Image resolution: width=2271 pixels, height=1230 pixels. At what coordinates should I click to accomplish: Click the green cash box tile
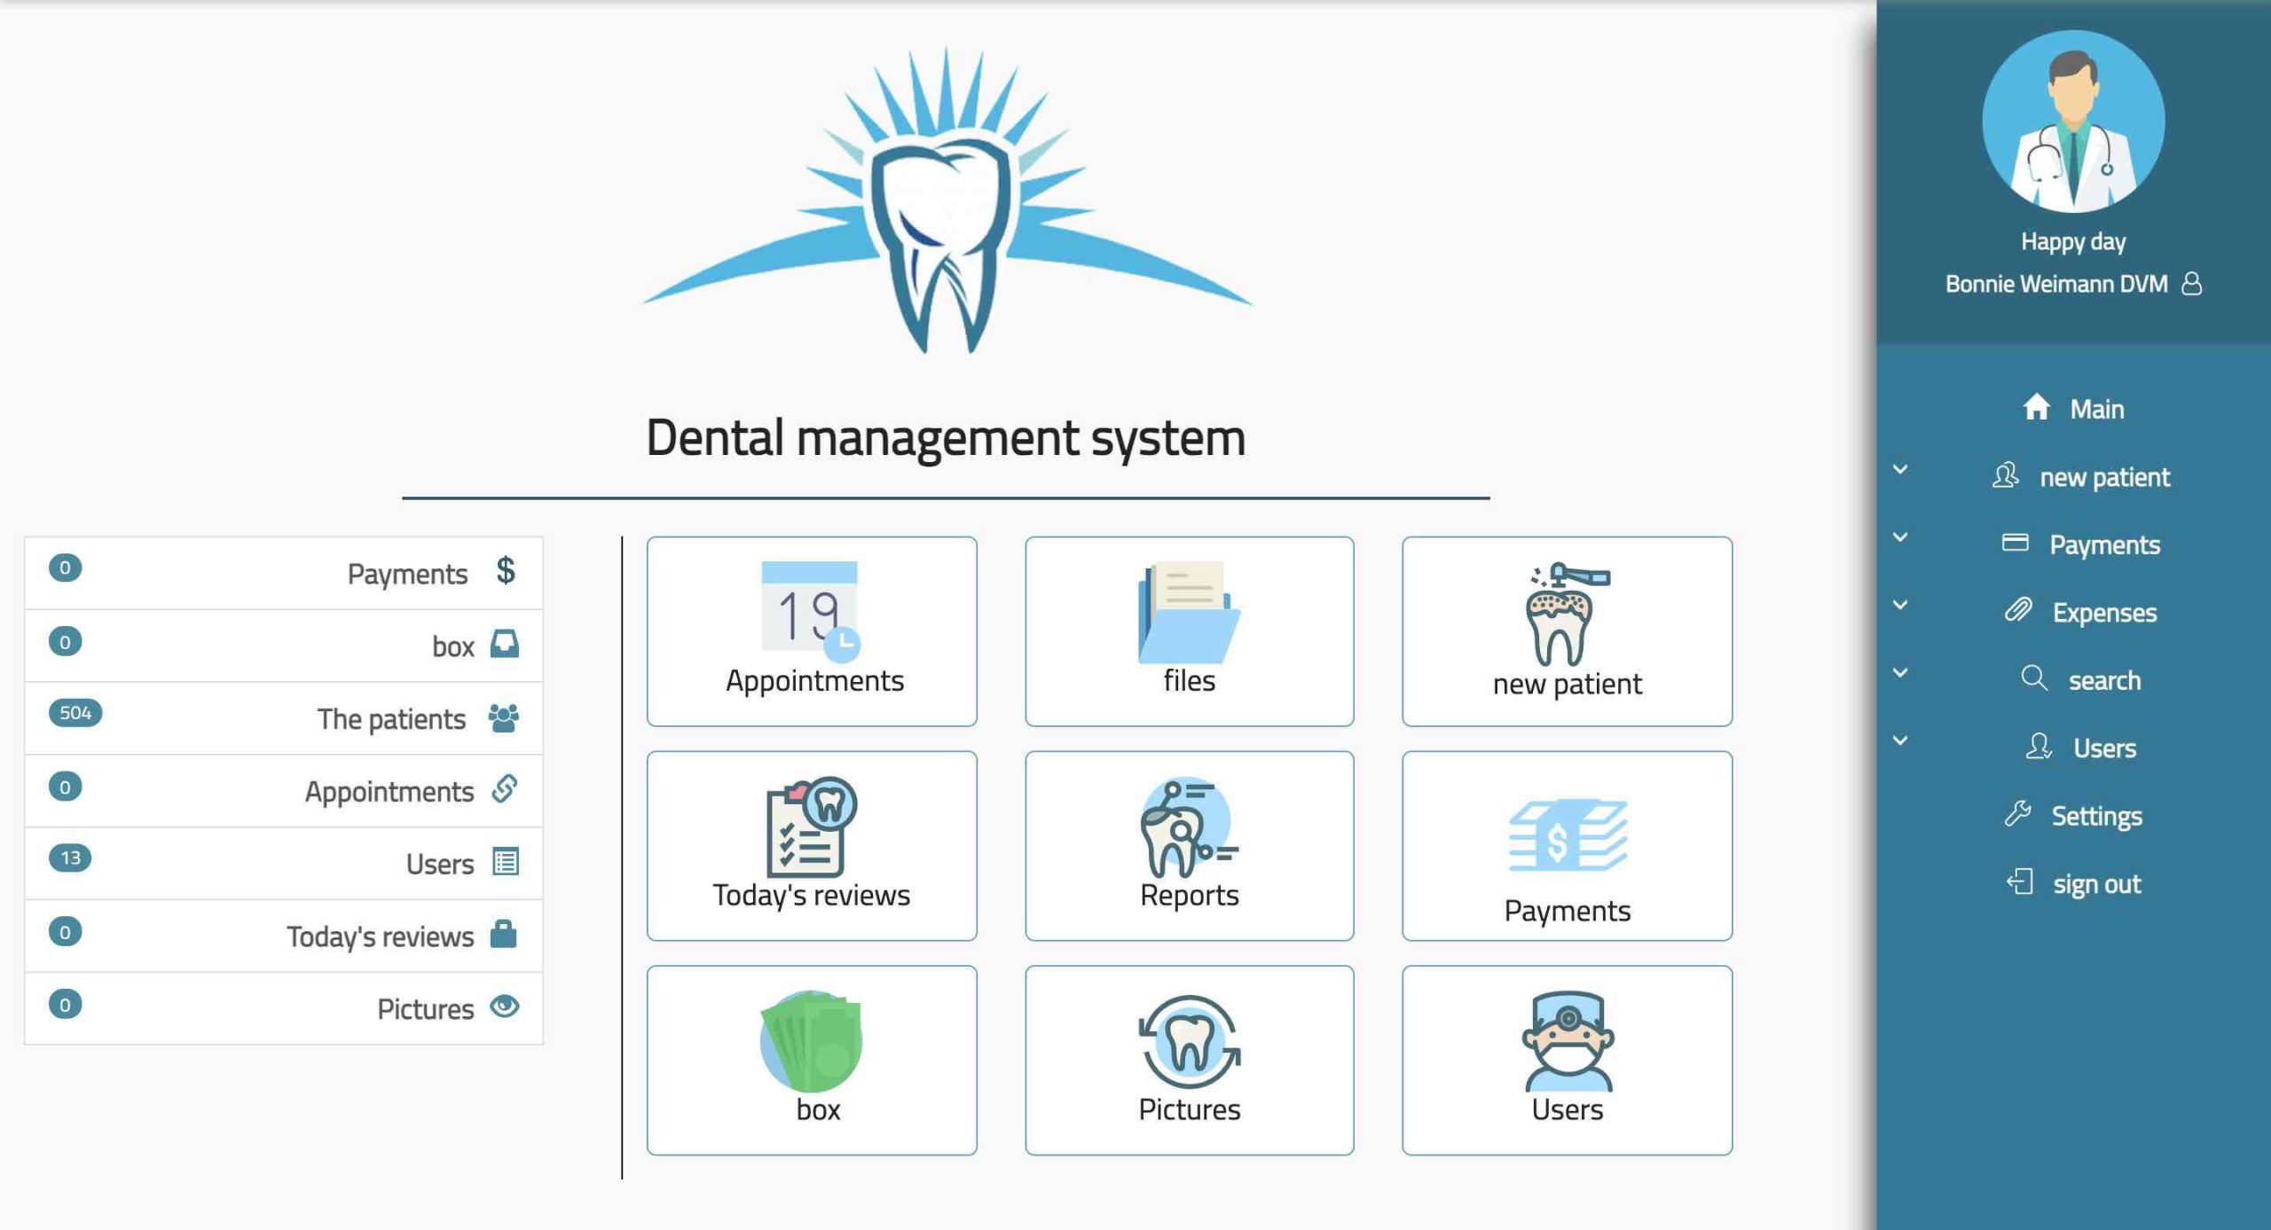811,1041
